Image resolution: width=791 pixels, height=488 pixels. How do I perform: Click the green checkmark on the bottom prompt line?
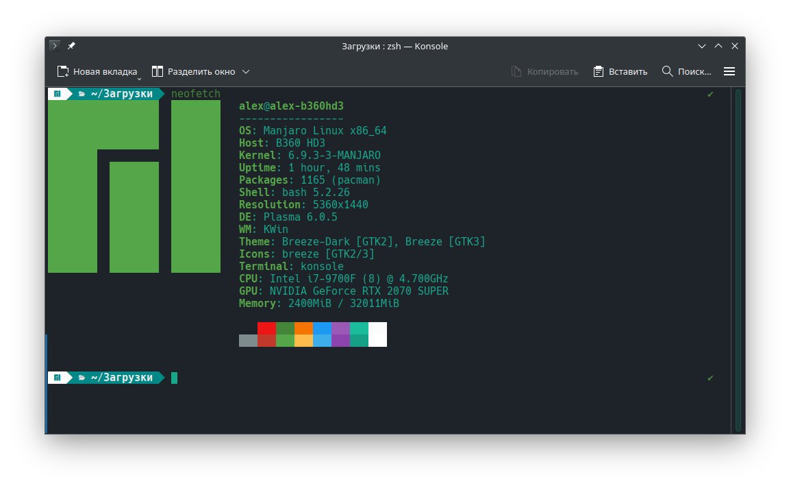[710, 378]
